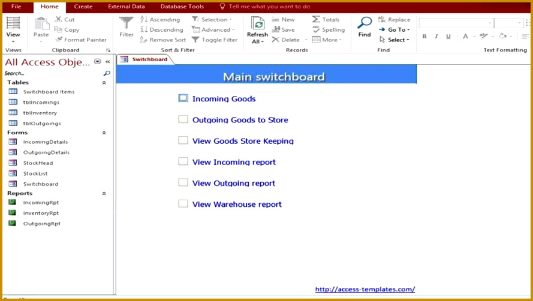Open Outgoing Goods to Store link
The width and height of the screenshot is (533, 301).
(x=240, y=120)
